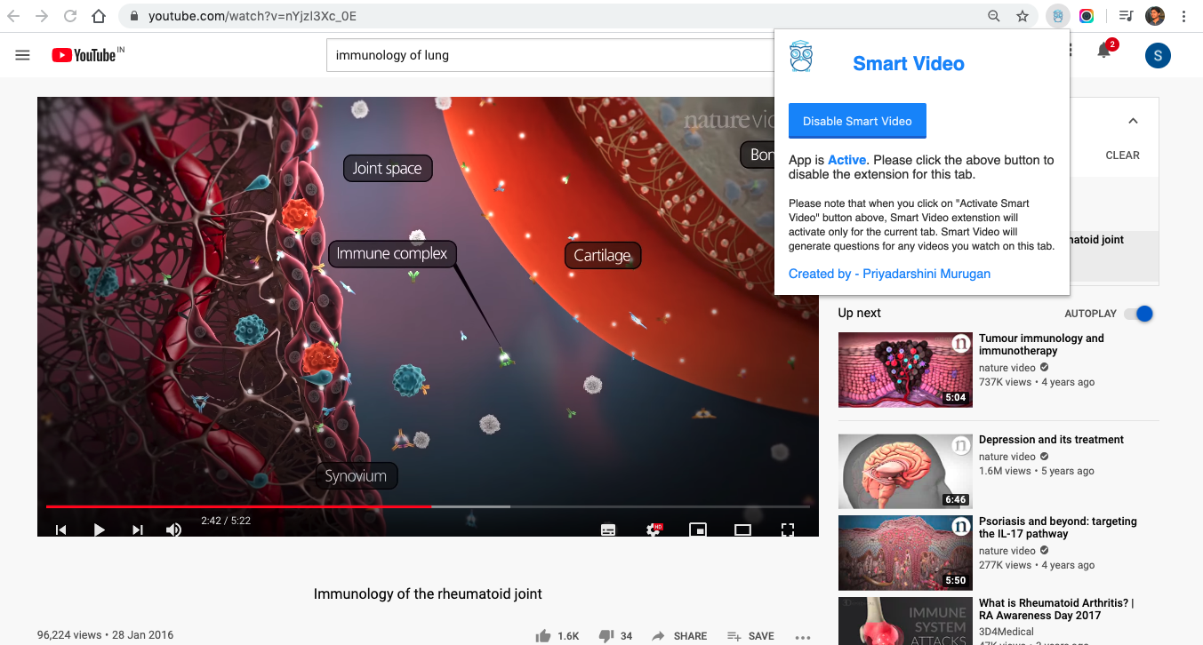Open Tumour immunology video thumbnail
The height and width of the screenshot is (645, 1203).
[905, 370]
